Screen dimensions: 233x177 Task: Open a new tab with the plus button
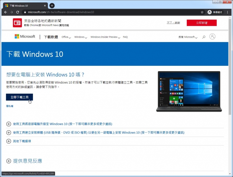(x=52, y=6)
